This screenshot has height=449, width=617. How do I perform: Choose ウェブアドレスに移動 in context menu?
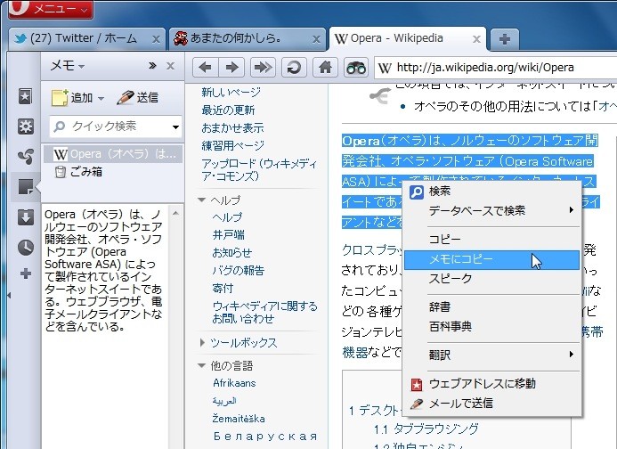pos(491,384)
